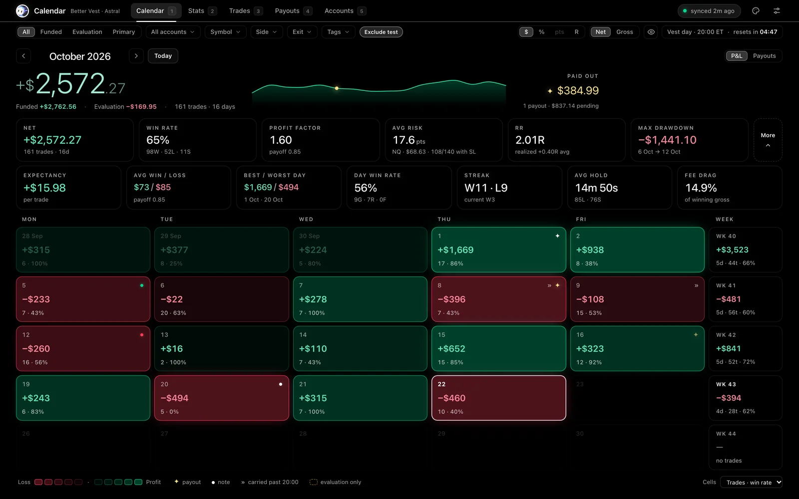This screenshot has height=499, width=799.
Task: Open the Symbol filter dropdown
Action: 225,32
